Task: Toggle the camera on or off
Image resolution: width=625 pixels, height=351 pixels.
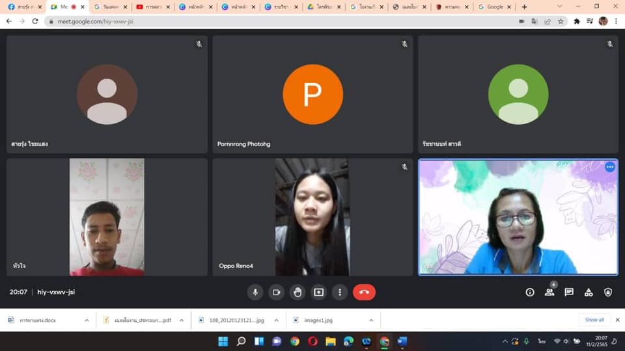Action: click(x=276, y=292)
